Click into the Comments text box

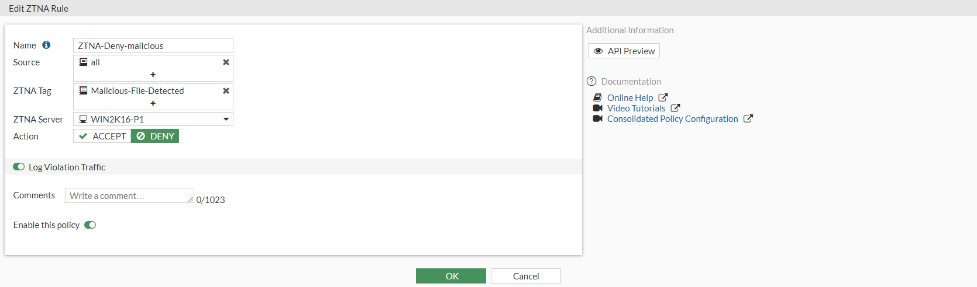(129, 195)
